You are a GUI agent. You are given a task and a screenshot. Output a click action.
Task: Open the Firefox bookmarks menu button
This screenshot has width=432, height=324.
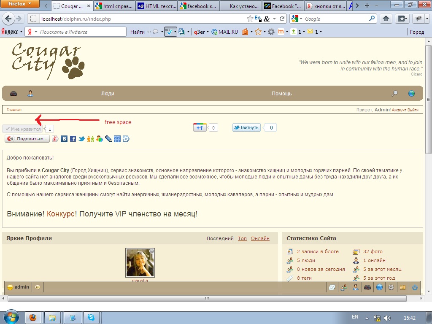pyautogui.click(x=402, y=19)
